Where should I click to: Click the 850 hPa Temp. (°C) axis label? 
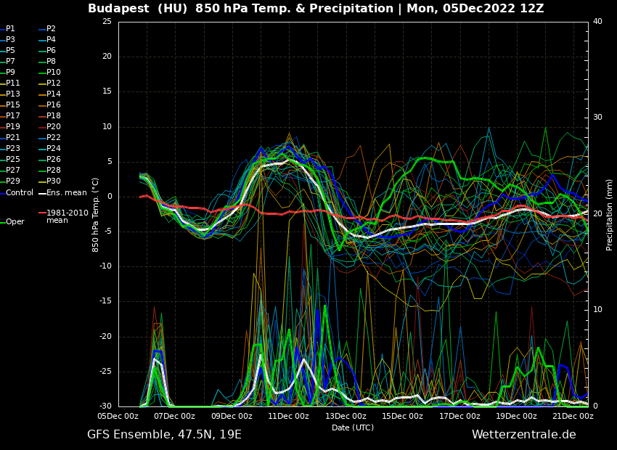pos(96,214)
